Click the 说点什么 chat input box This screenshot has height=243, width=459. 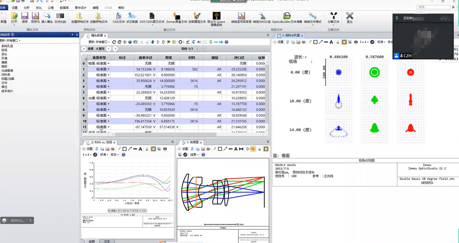[x=17, y=220]
